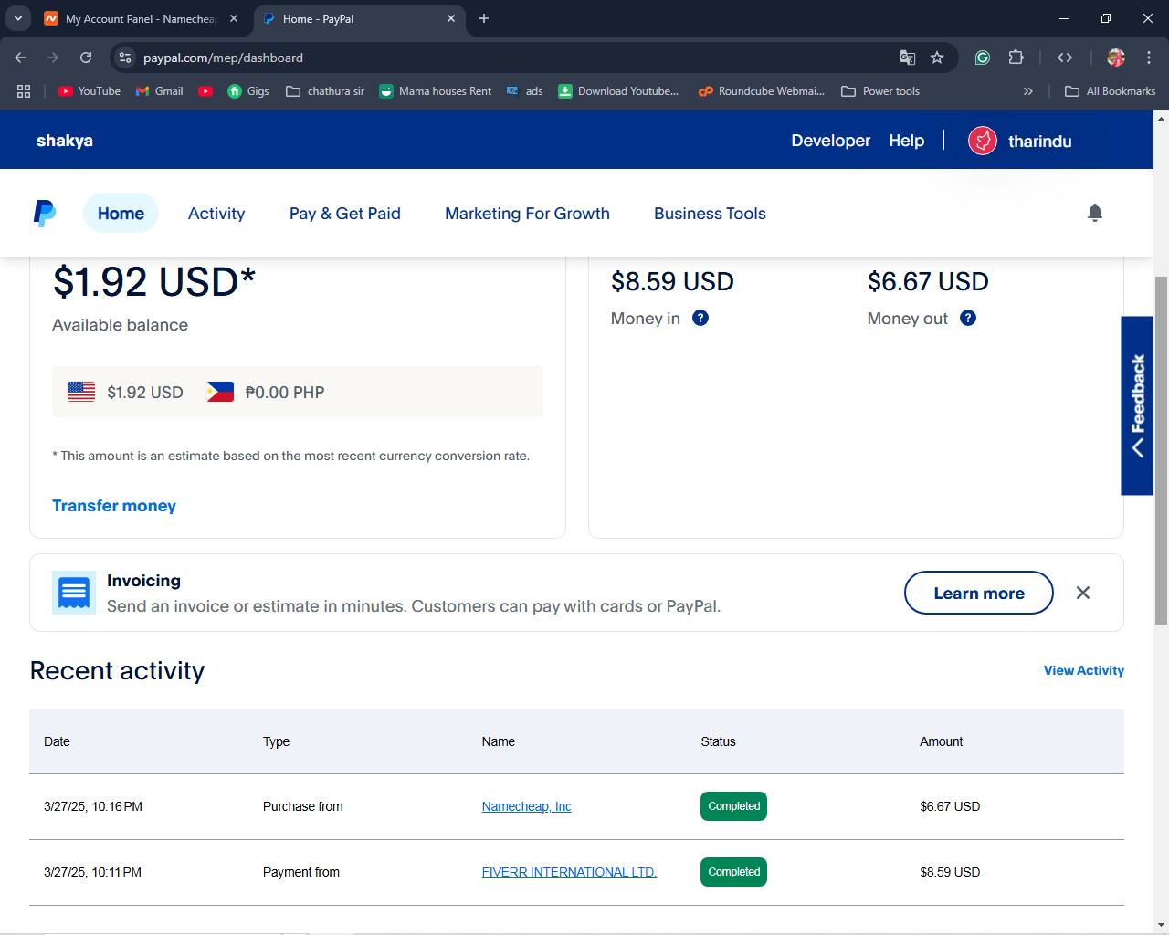
Task: Open the tab search dropdown arrow
Action: 17,18
